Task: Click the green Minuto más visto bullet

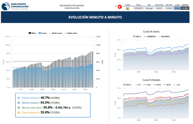Action: [19, 107]
